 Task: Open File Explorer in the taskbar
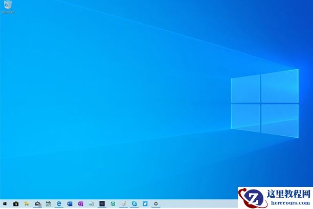click(x=27, y=204)
